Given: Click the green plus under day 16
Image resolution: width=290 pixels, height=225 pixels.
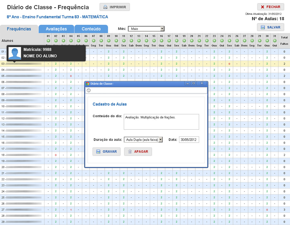Looking at the screenshot, I should point(161,41).
